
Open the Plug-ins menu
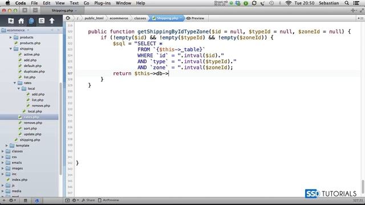point(103,3)
